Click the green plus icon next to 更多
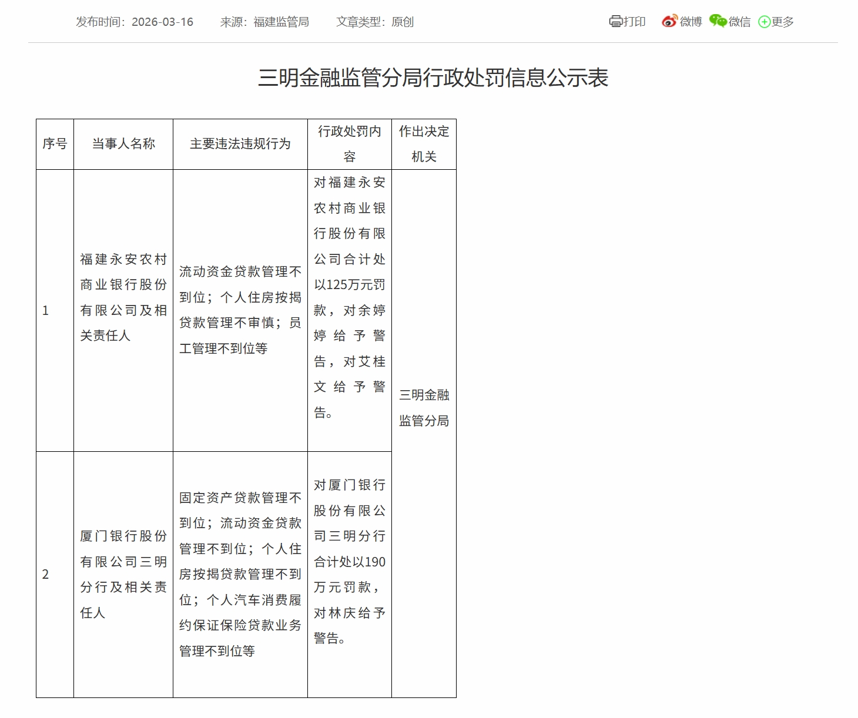 (763, 21)
